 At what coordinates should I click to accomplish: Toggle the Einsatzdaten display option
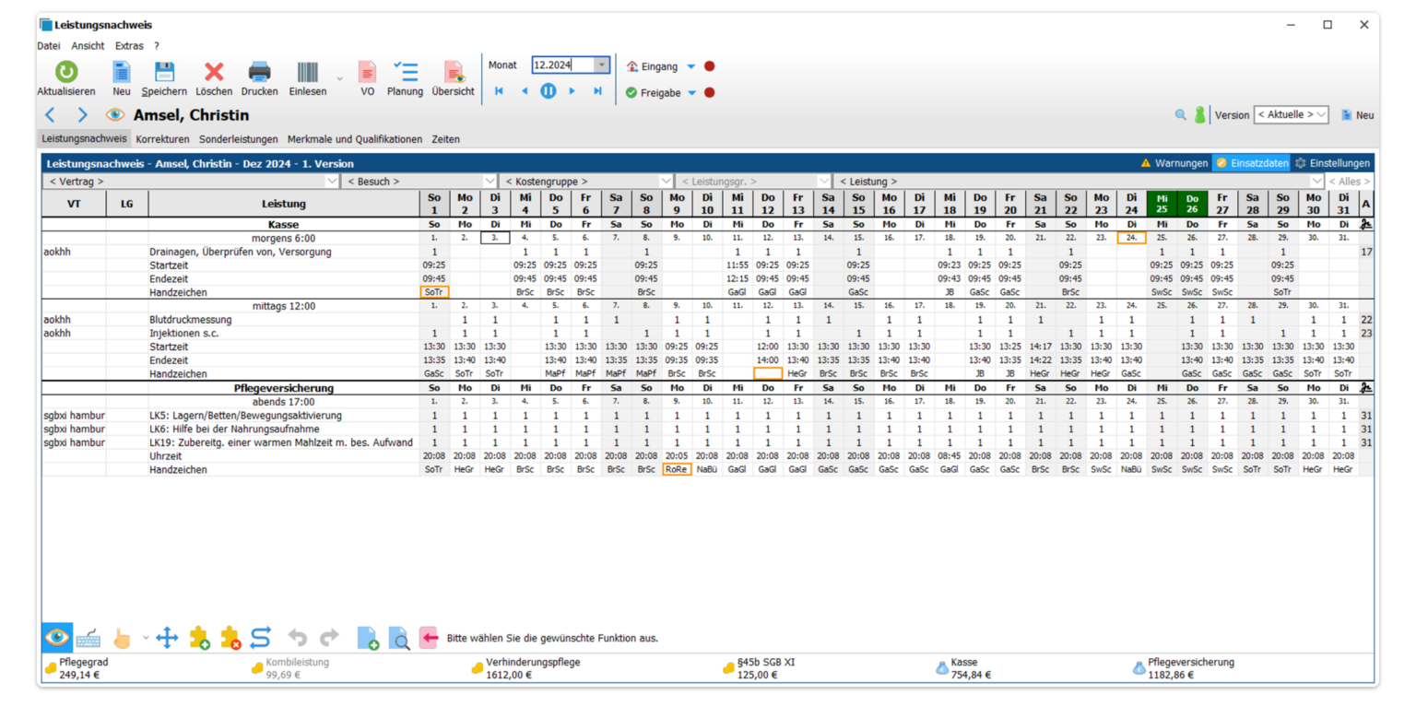[1251, 163]
